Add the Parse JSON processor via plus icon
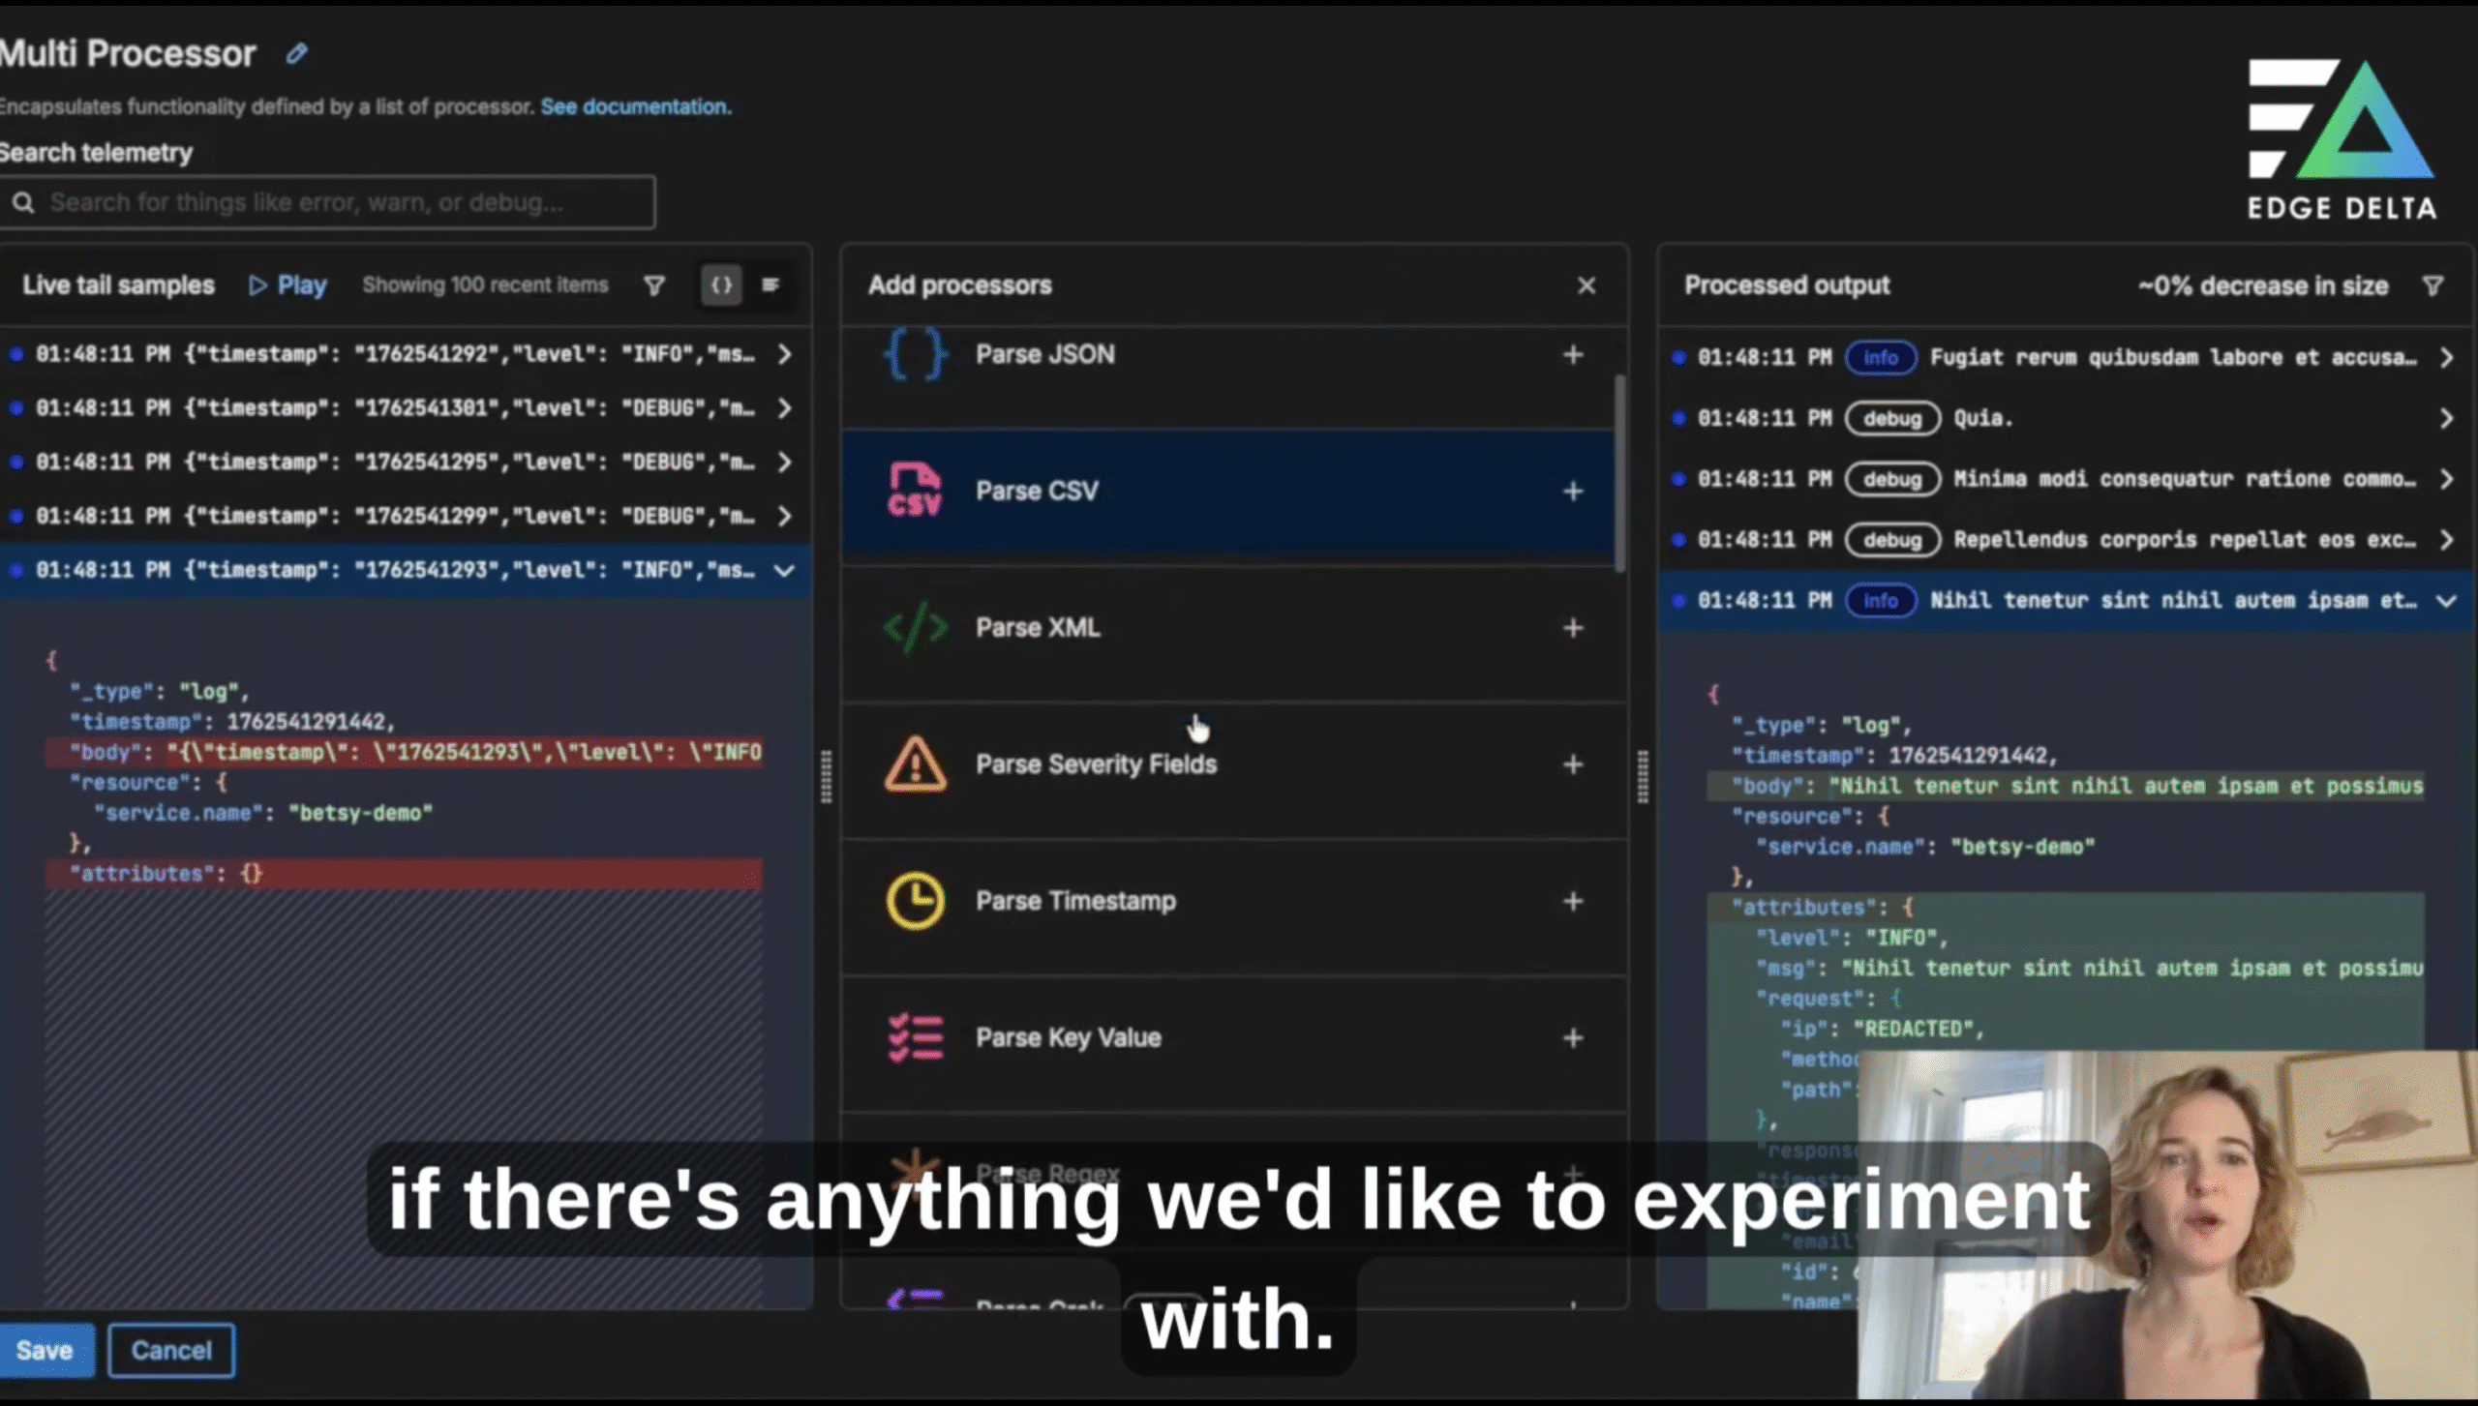This screenshot has height=1406, width=2478. pyautogui.click(x=1573, y=354)
